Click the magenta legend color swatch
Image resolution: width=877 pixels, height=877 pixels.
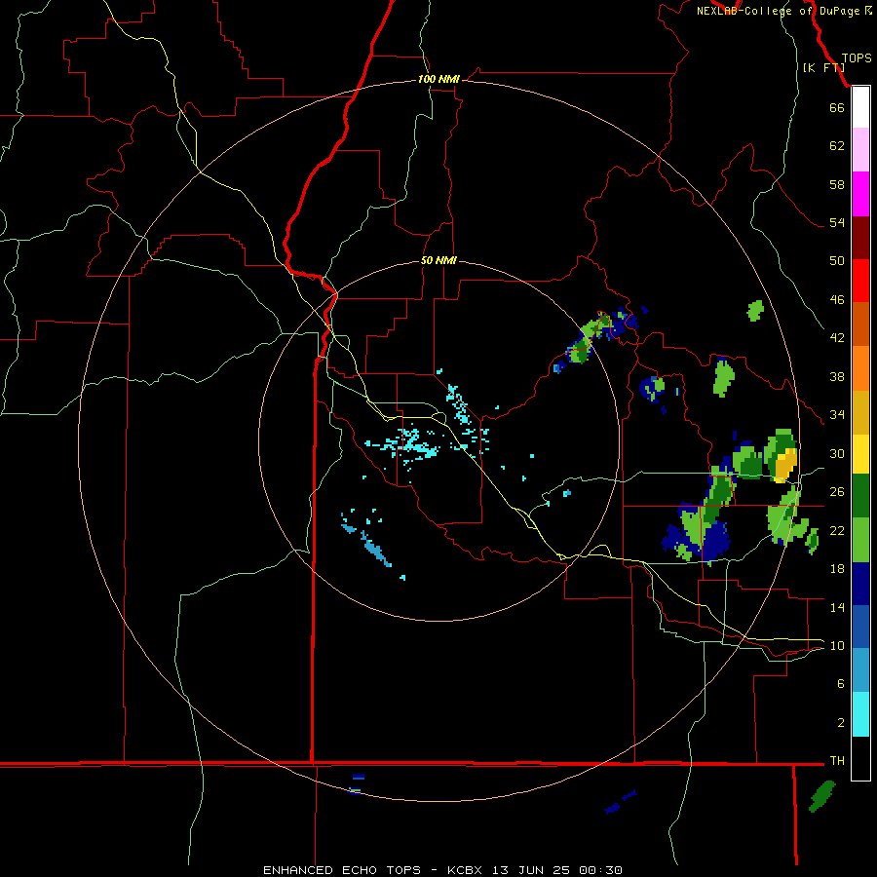(860, 194)
